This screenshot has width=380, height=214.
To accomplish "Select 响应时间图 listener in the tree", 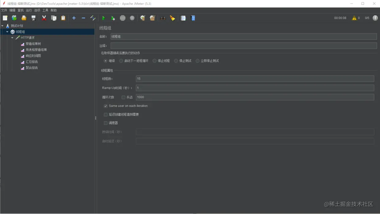I will [33, 56].
